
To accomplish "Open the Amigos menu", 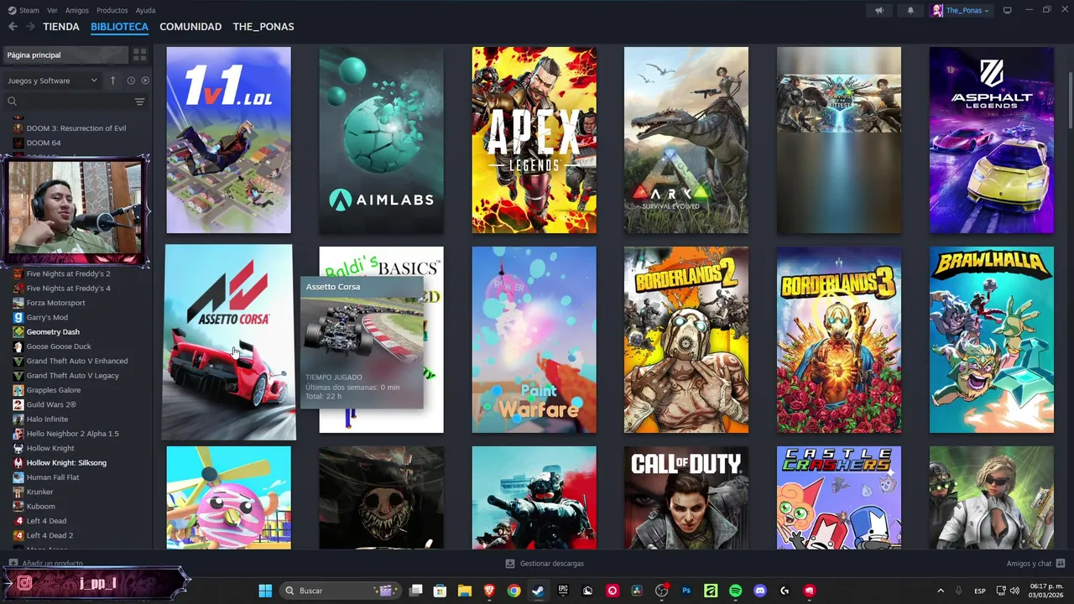I will click(x=77, y=10).
